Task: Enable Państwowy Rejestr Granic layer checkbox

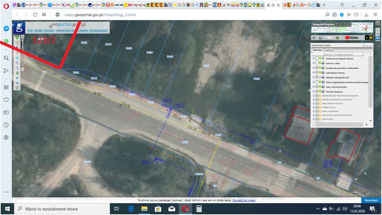Action: tap(317, 58)
